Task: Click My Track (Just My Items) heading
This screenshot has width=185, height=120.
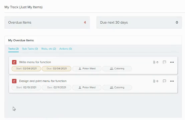Action: (x=23, y=7)
